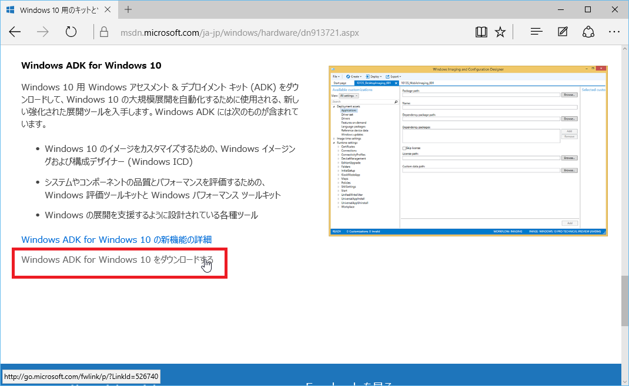Go back to the previous page
Screen dimensions: 629x386
[x=15, y=32]
